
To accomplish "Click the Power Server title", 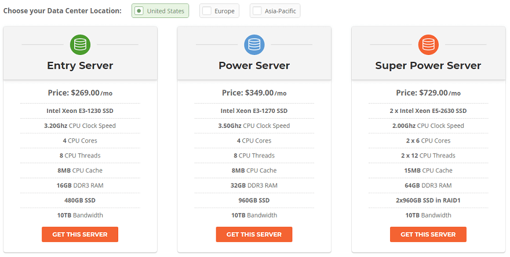I will click(254, 65).
